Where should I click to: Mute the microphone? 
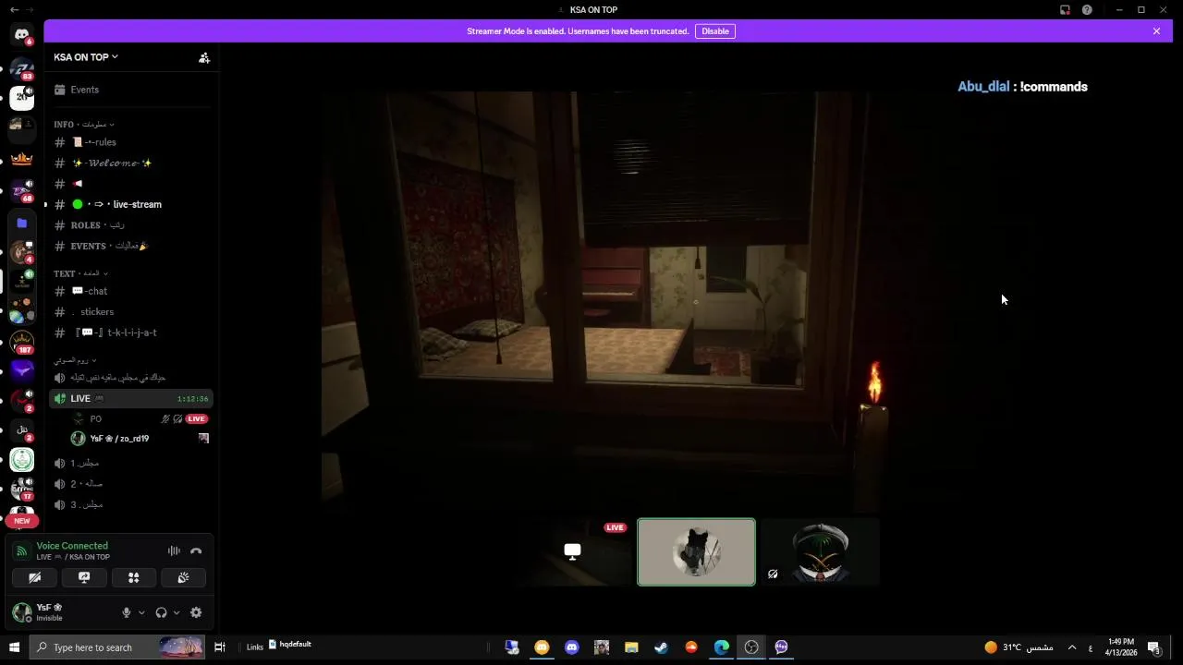click(x=127, y=612)
